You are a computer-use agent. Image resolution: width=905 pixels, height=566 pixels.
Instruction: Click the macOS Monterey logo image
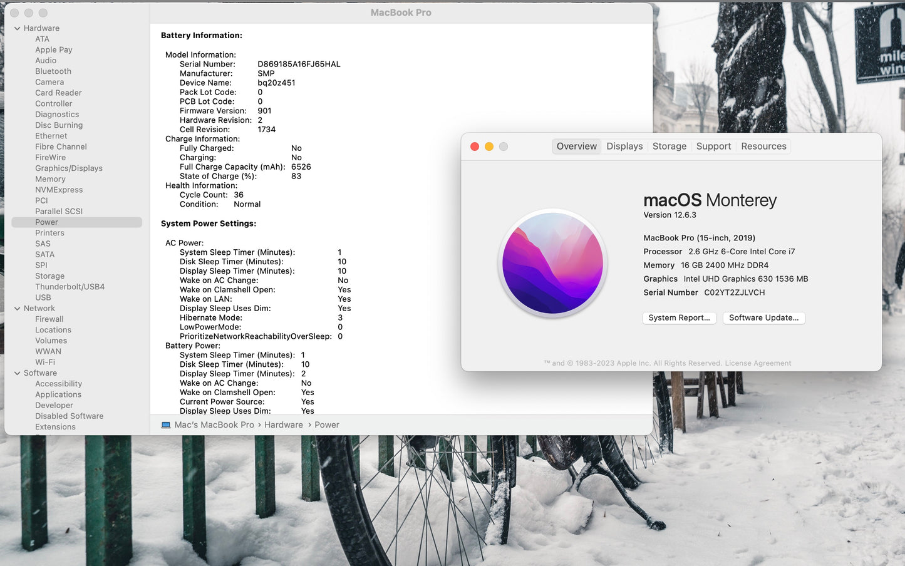[552, 263]
